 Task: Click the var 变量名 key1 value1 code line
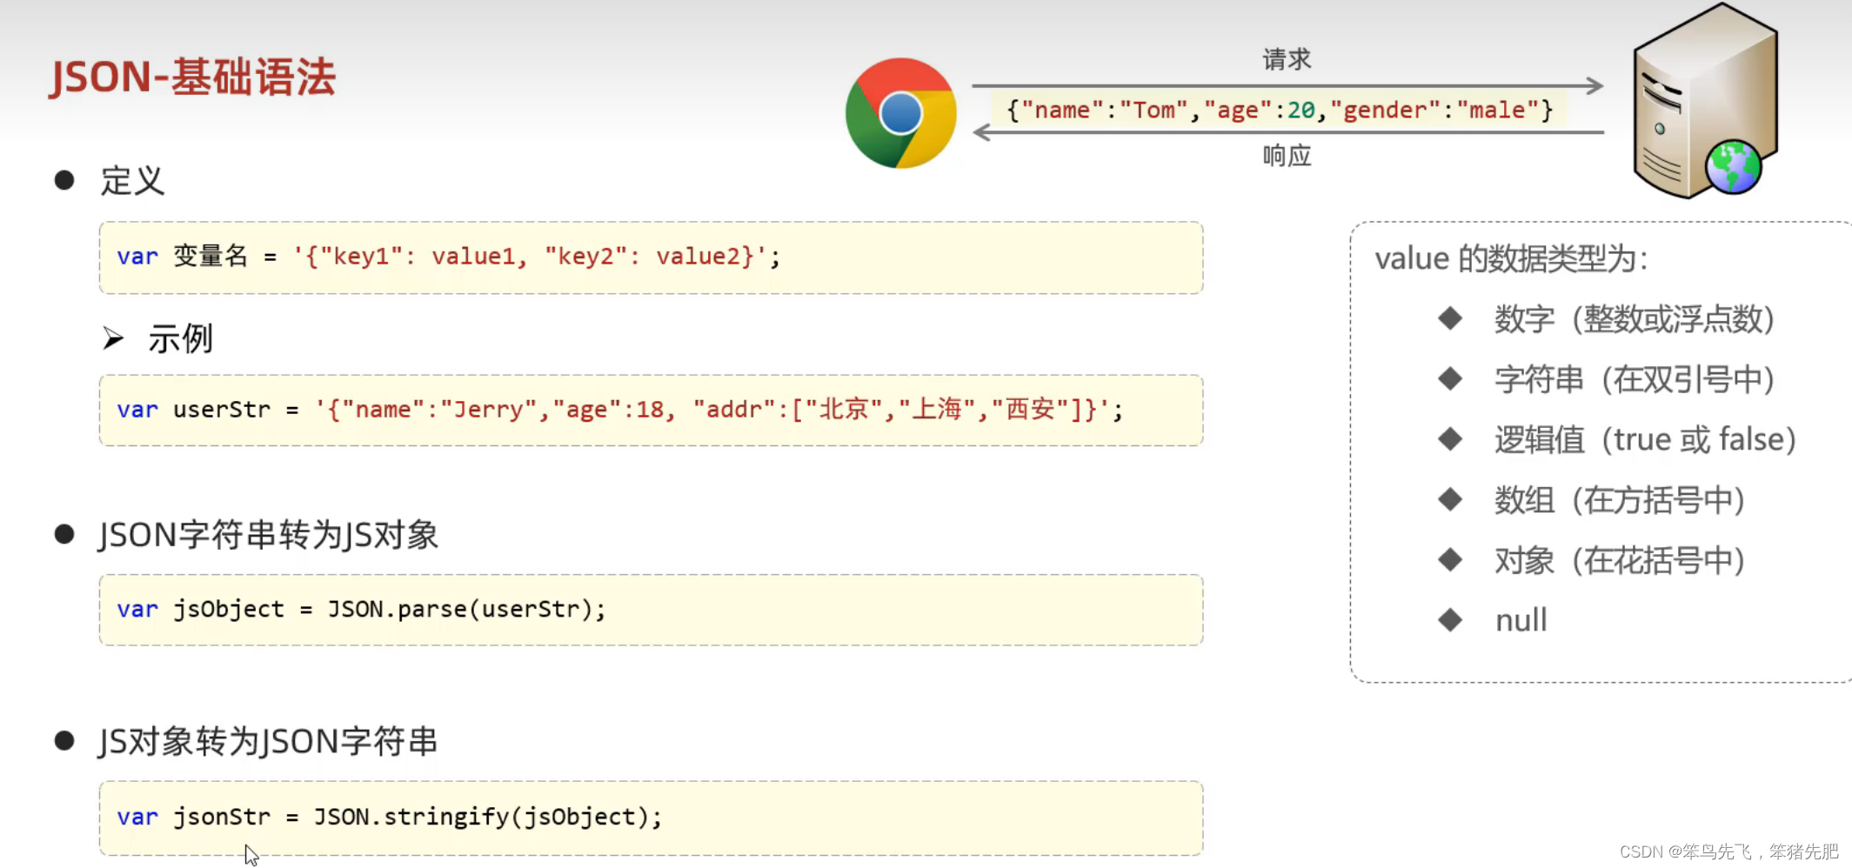point(448,257)
